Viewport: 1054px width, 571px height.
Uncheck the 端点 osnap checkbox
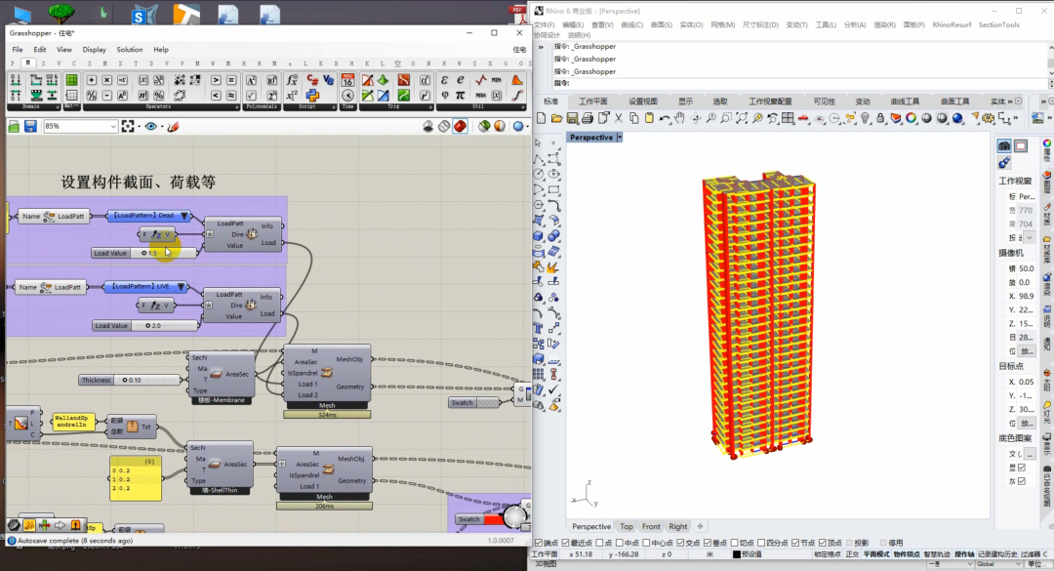(540, 543)
